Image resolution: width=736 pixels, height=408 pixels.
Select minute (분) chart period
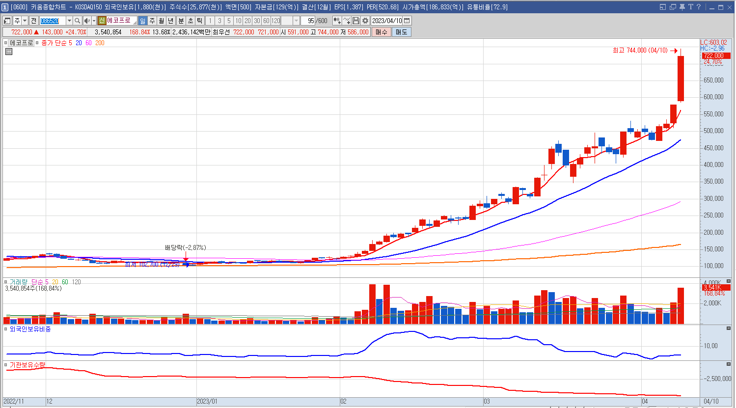(181, 21)
